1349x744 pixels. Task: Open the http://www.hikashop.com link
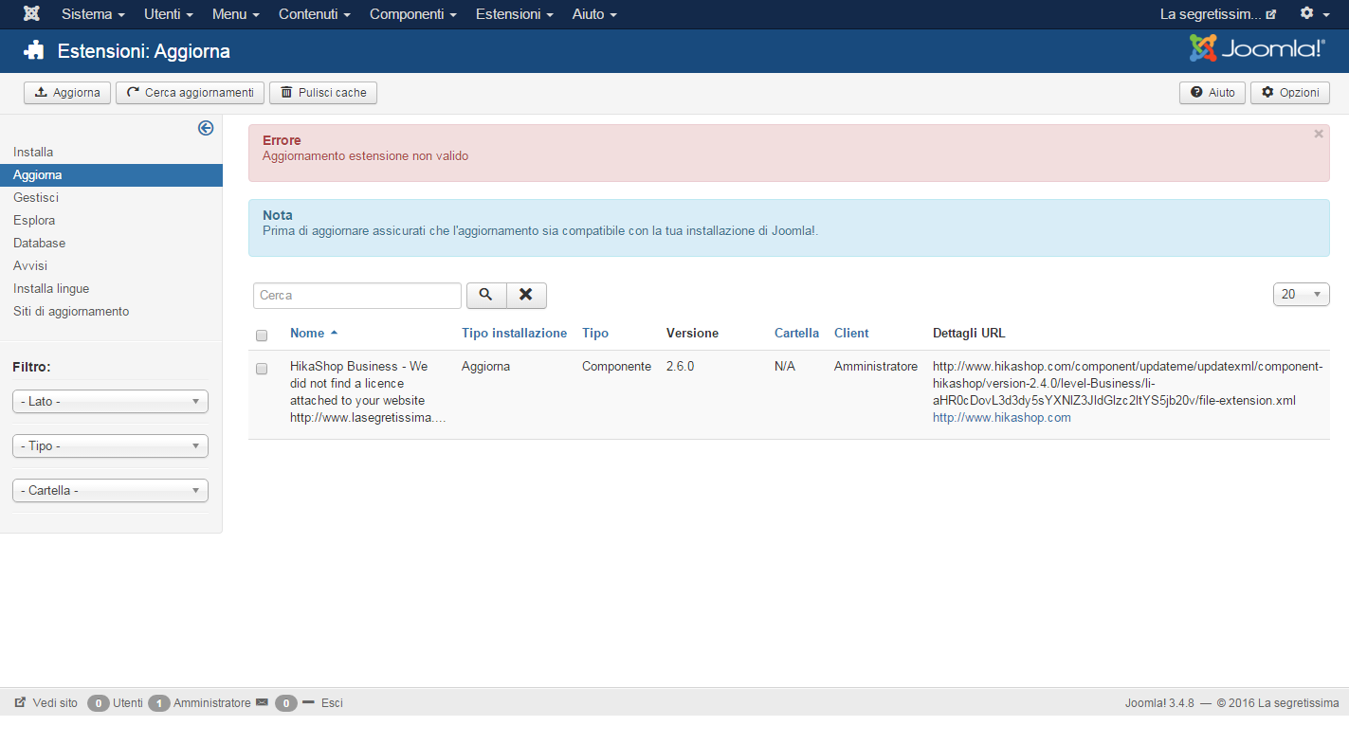pyautogui.click(x=1002, y=418)
